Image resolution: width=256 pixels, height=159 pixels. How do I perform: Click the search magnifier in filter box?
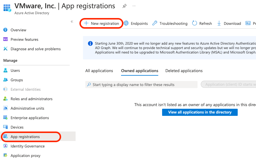tap(89, 85)
